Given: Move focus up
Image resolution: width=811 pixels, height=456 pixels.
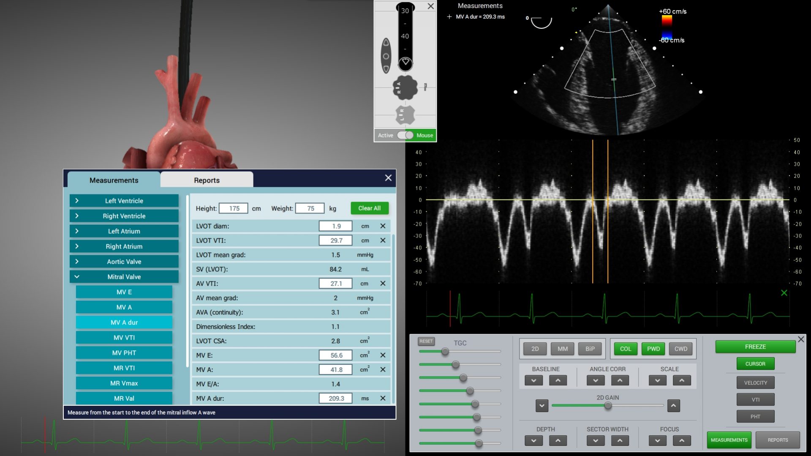Looking at the screenshot, I should [682, 440].
